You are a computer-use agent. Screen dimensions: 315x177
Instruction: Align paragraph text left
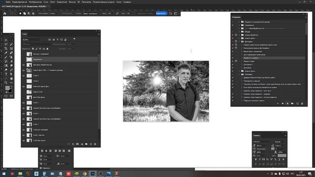(x=42, y=151)
